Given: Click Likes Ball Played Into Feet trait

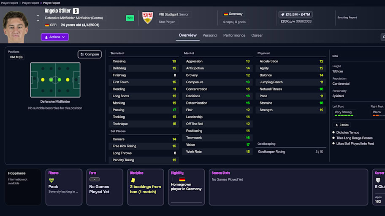Looking at the screenshot, I should [355, 144].
